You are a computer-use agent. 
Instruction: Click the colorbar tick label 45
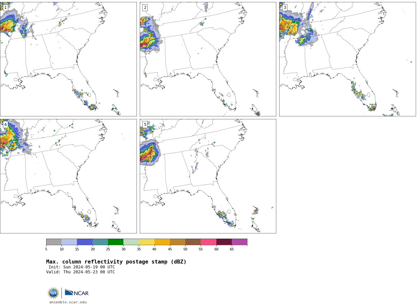pyautogui.click(x=170, y=249)
